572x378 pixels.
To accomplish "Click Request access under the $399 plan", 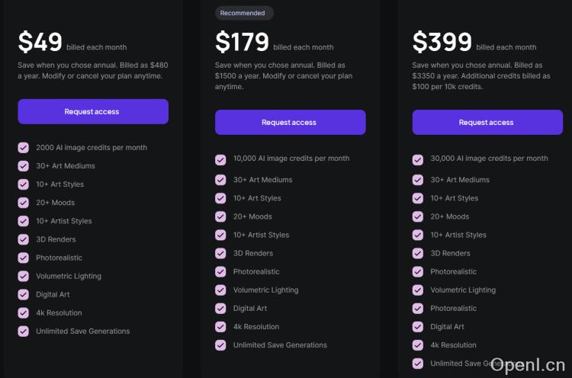I will coord(487,122).
